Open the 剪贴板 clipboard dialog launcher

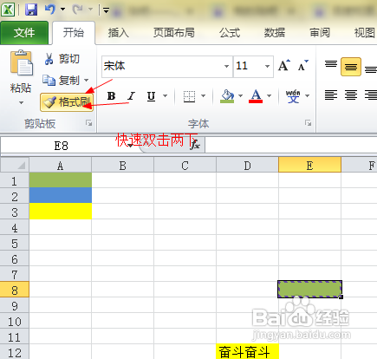(x=88, y=123)
